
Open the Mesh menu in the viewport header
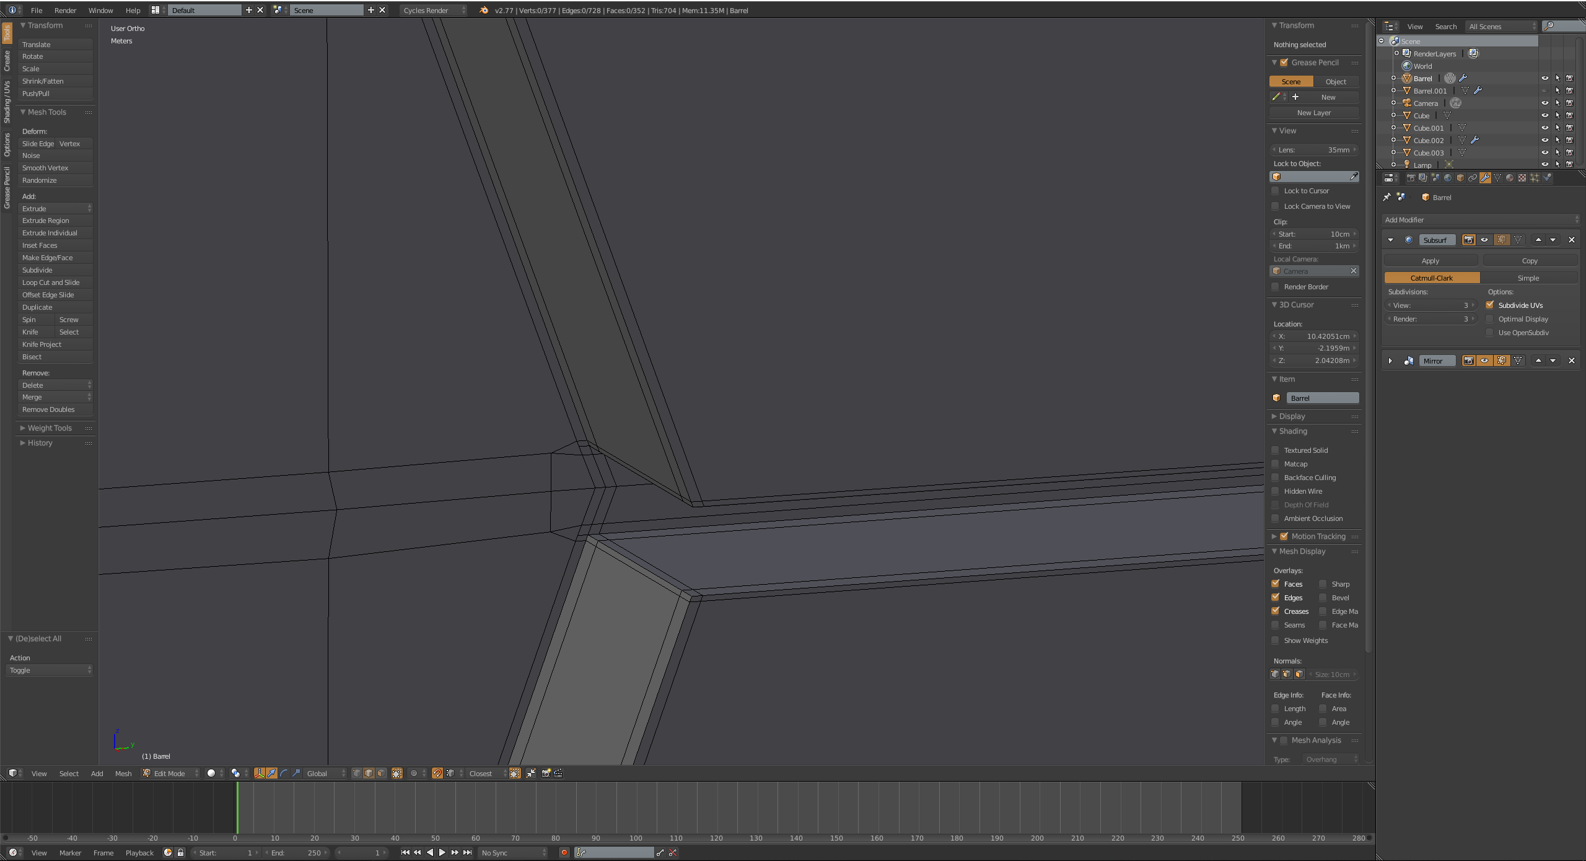[x=123, y=773]
